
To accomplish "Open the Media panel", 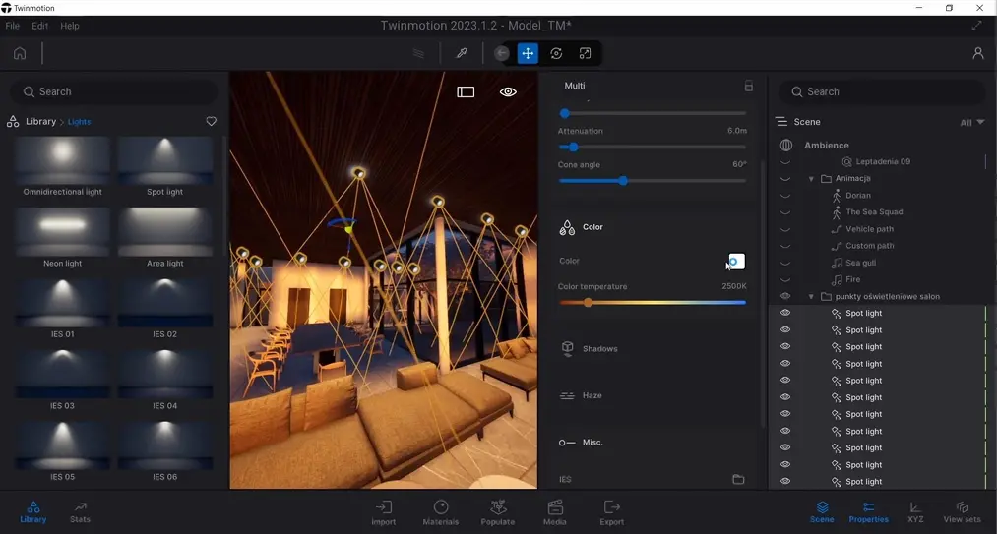I will click(x=554, y=513).
